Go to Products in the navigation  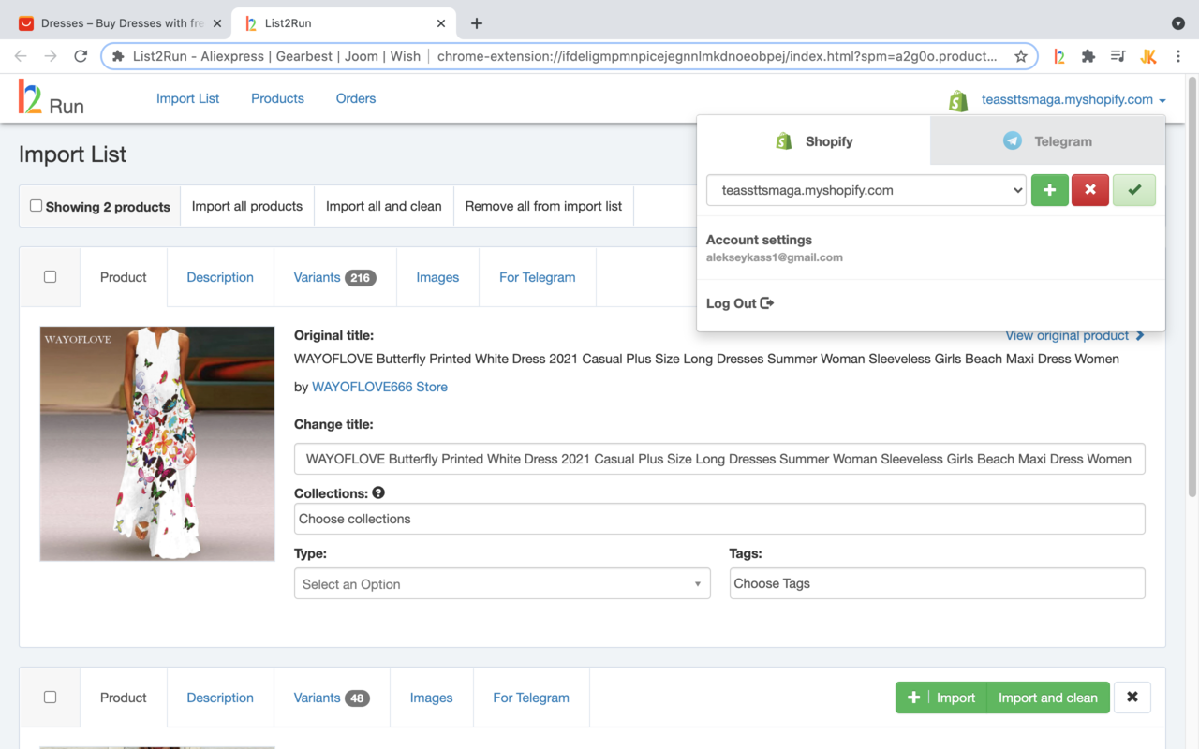point(277,98)
